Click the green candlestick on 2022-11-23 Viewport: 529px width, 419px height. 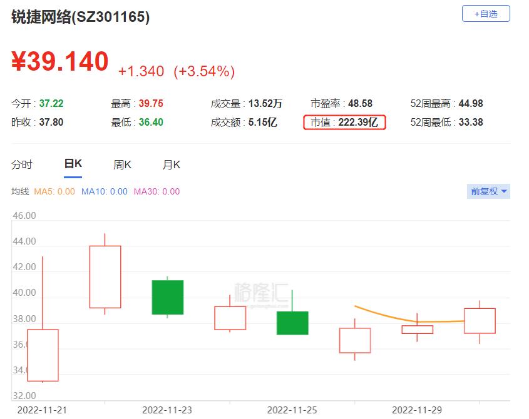point(168,297)
